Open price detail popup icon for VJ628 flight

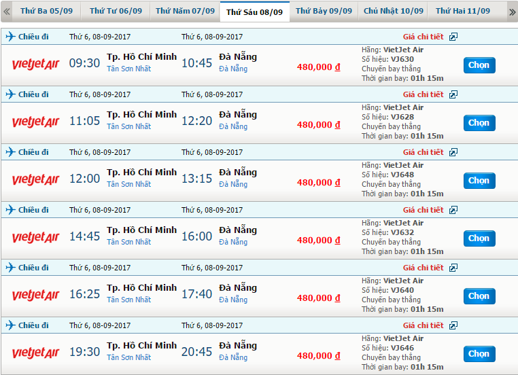[453, 94]
